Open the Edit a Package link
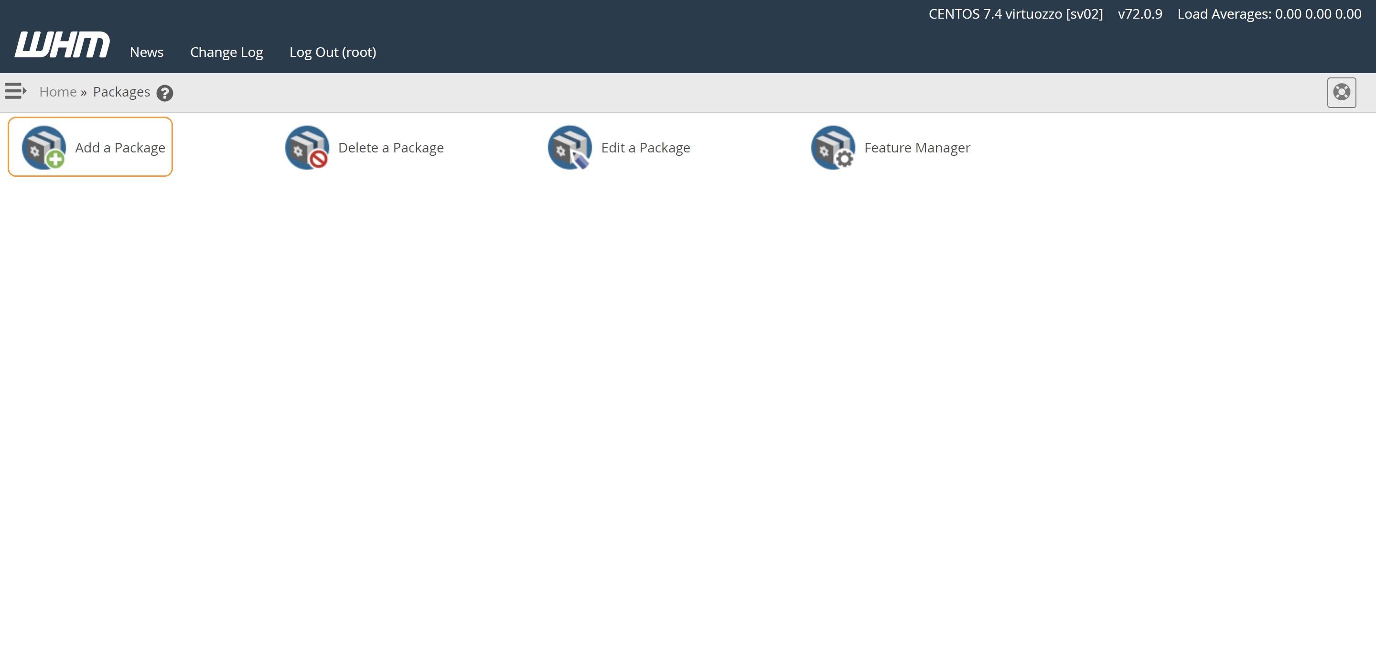This screenshot has height=670, width=1376. [645, 148]
